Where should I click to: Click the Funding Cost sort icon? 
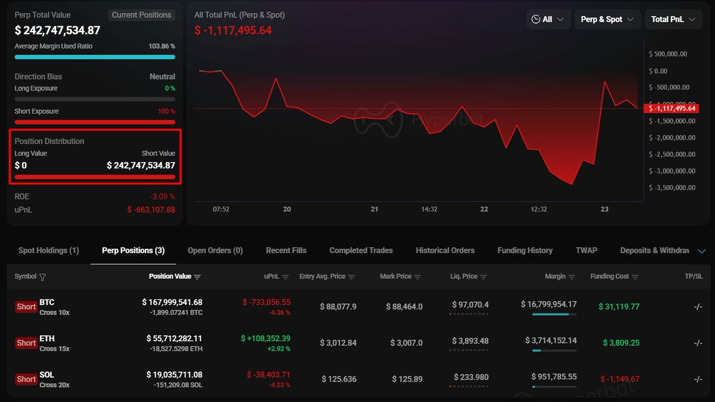(x=635, y=277)
